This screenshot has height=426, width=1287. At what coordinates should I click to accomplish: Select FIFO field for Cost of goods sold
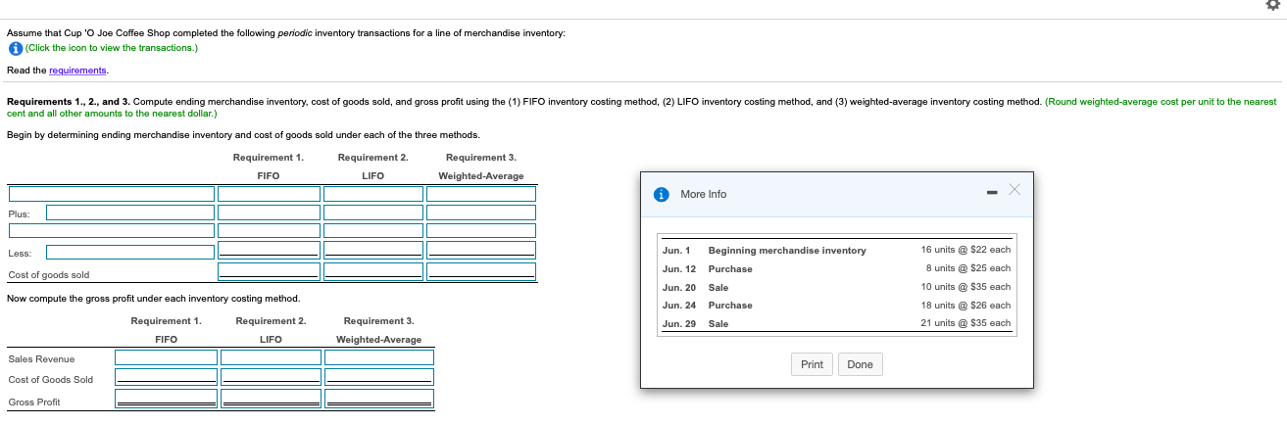point(269,270)
